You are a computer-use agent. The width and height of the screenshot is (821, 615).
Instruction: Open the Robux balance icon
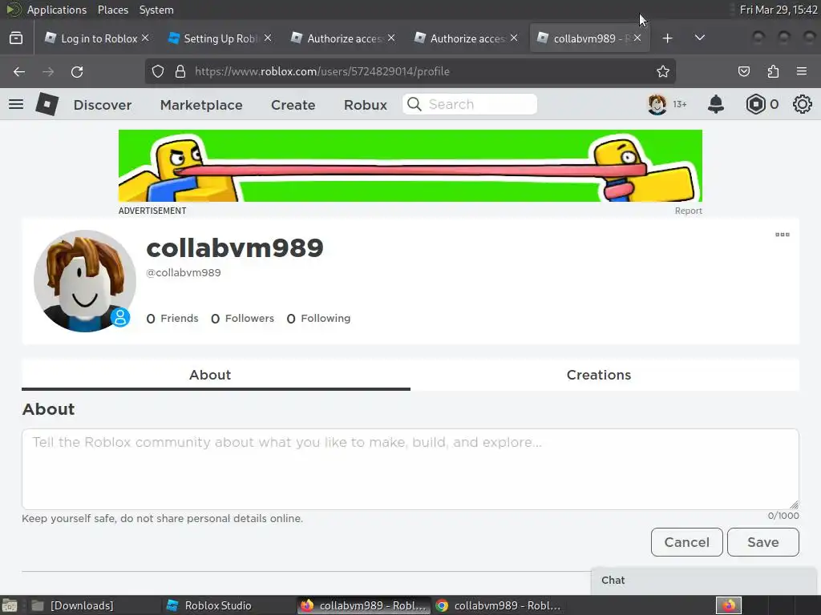[755, 104]
